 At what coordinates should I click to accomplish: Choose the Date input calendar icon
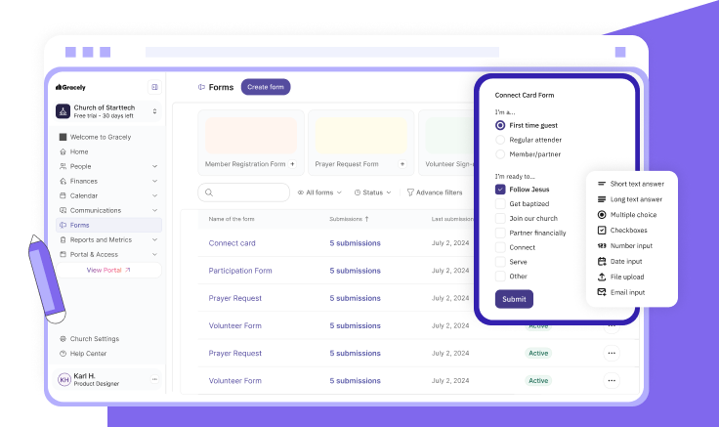coord(602,262)
